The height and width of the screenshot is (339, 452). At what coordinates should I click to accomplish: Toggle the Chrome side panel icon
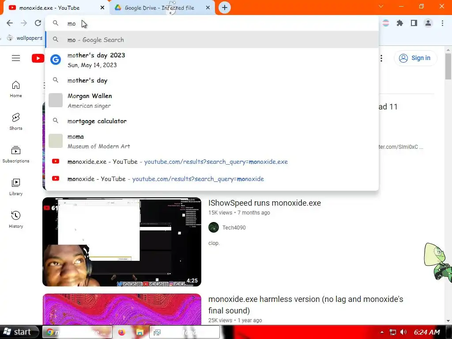coord(414,23)
